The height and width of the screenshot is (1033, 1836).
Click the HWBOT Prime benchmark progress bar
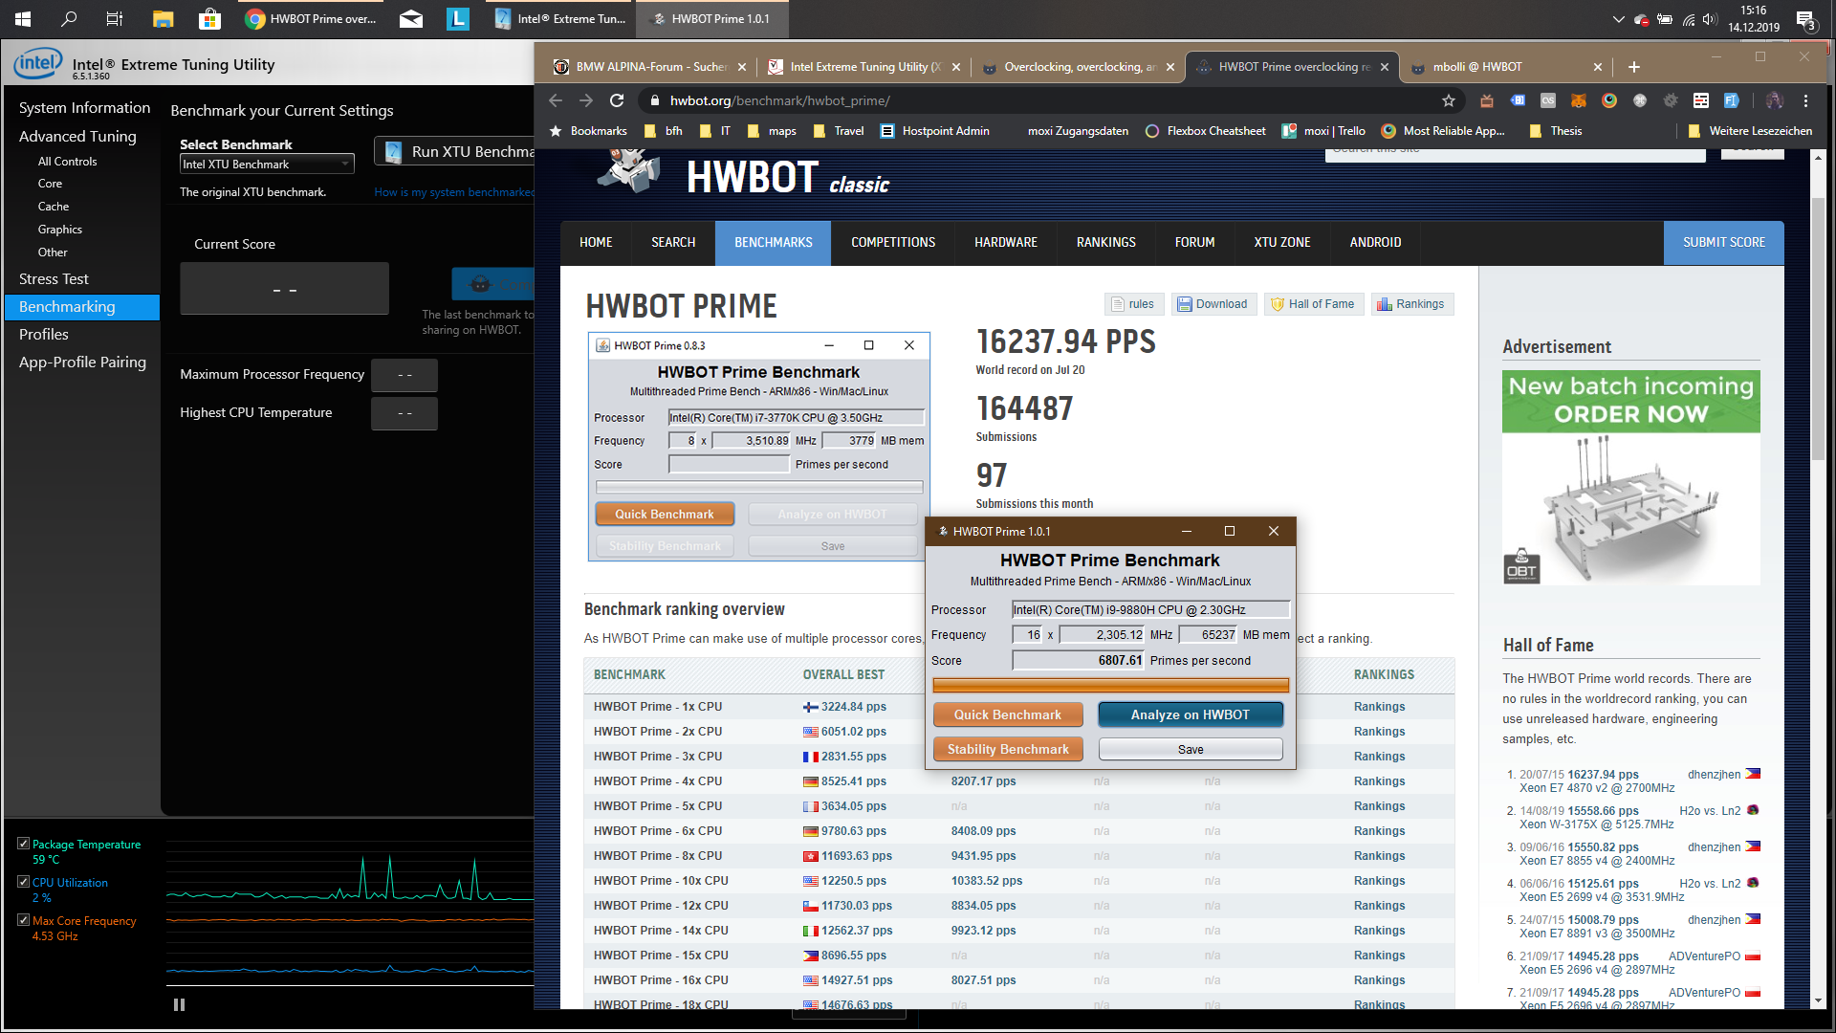1111,685
